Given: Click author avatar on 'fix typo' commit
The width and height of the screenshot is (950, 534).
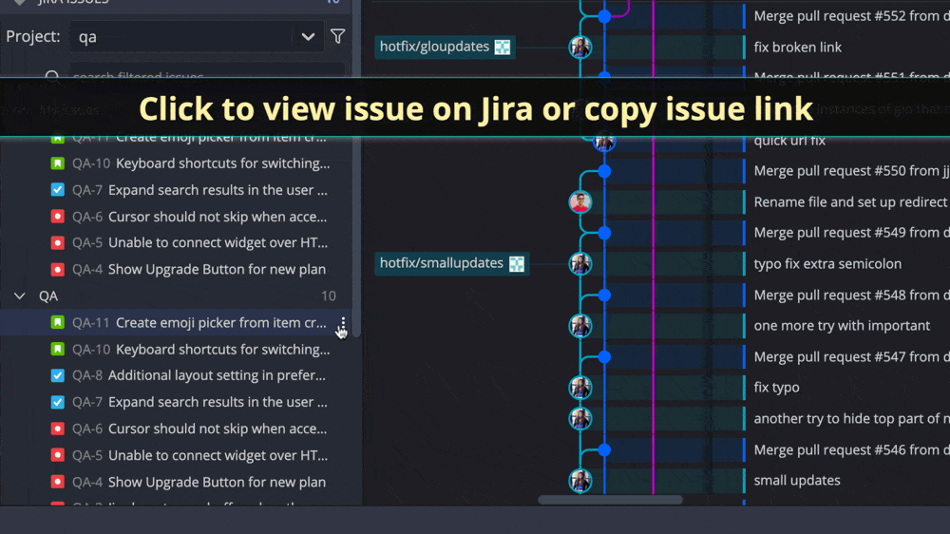Looking at the screenshot, I should [x=580, y=388].
